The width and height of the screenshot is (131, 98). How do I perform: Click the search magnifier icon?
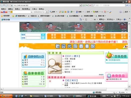point(127,5)
